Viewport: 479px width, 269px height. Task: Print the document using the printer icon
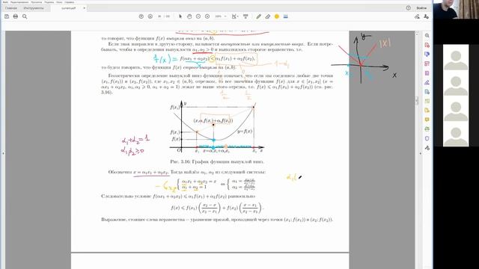click(x=16, y=16)
